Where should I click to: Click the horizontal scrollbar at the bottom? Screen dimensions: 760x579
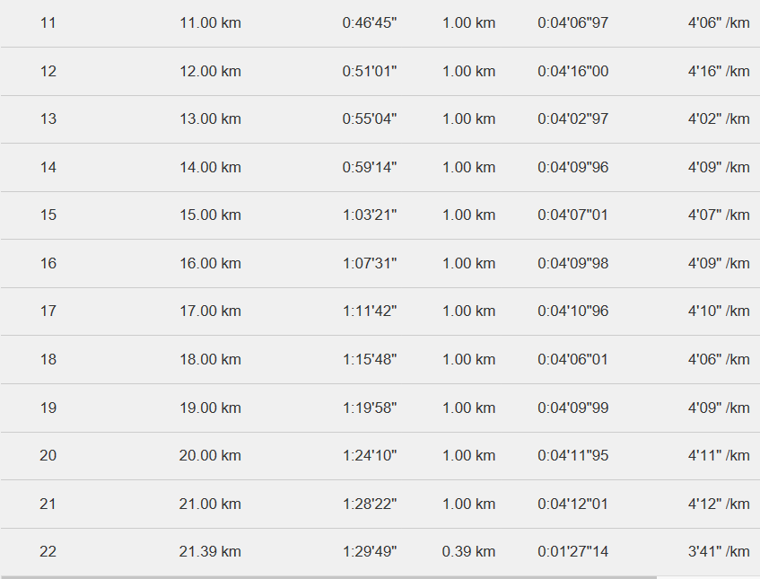tap(328, 577)
